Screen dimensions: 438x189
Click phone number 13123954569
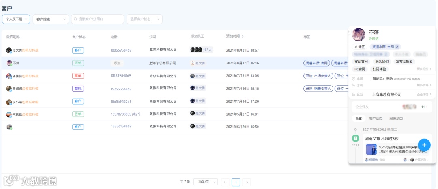(x=121, y=76)
